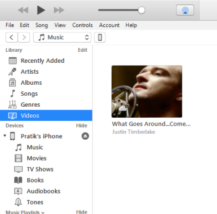Click the Recently Added calendar icon
Screen dimensions: 217x214
tap(12, 61)
